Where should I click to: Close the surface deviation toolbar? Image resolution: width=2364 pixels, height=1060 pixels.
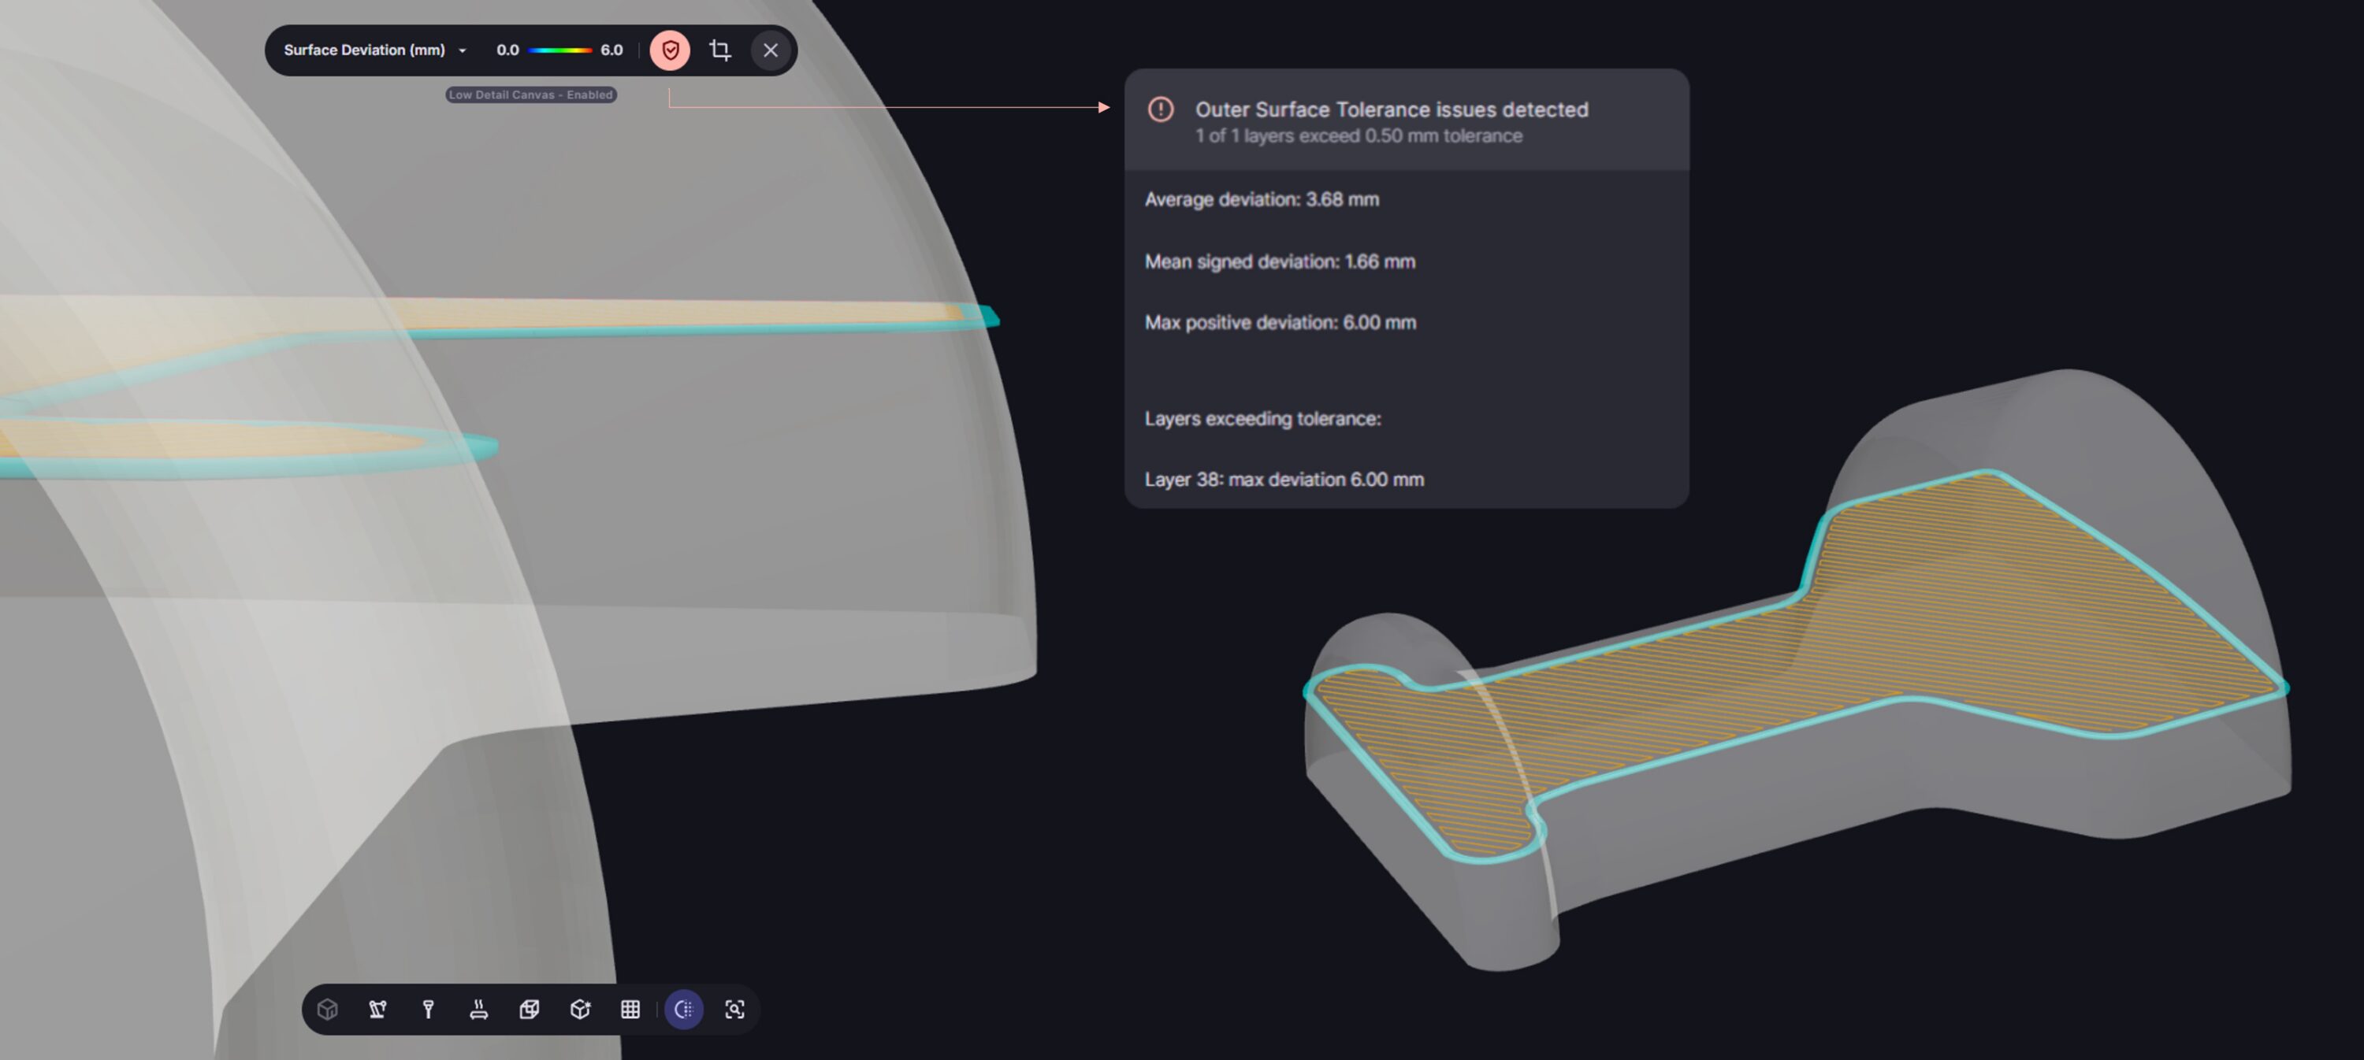coord(771,50)
